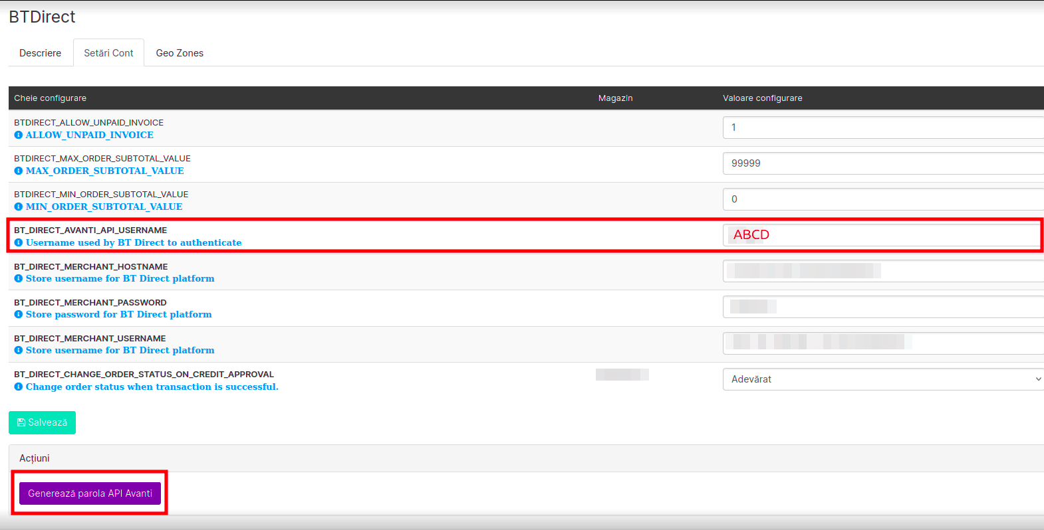Click the info icon beside ALLOW_UNPAID_INVOICE
This screenshot has height=530, width=1044.
coord(19,135)
